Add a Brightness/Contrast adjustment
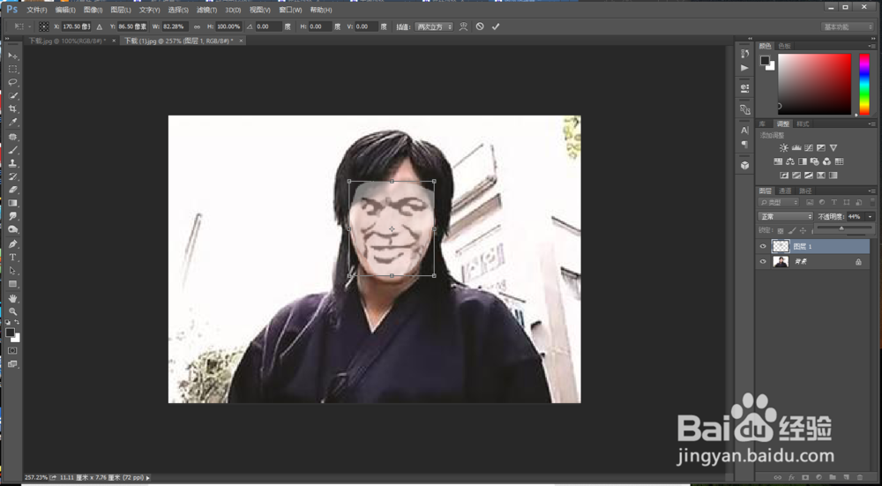882x486 pixels. tap(783, 148)
